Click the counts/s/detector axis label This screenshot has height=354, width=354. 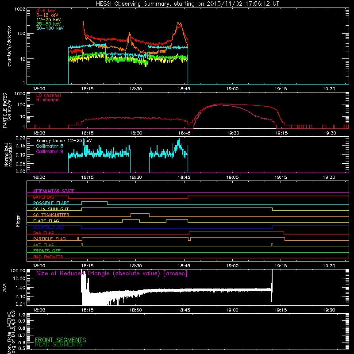9,46
